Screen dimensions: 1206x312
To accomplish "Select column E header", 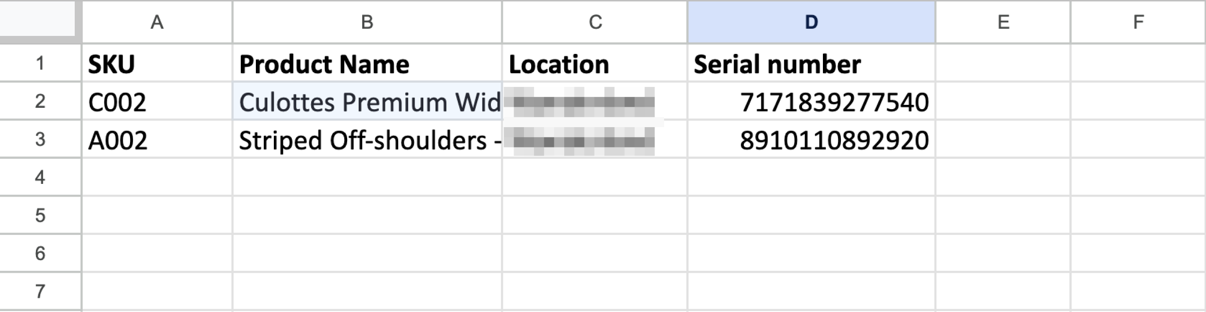I will pyautogui.click(x=1003, y=22).
